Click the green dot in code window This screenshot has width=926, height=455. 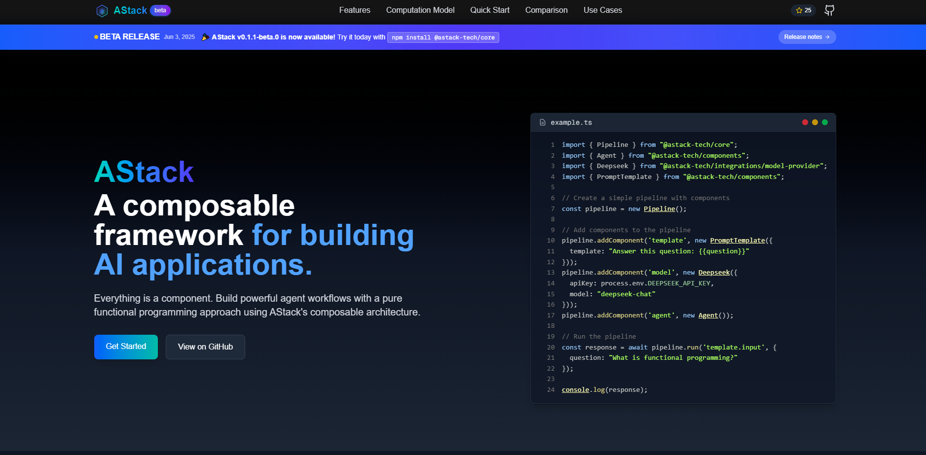(x=825, y=122)
